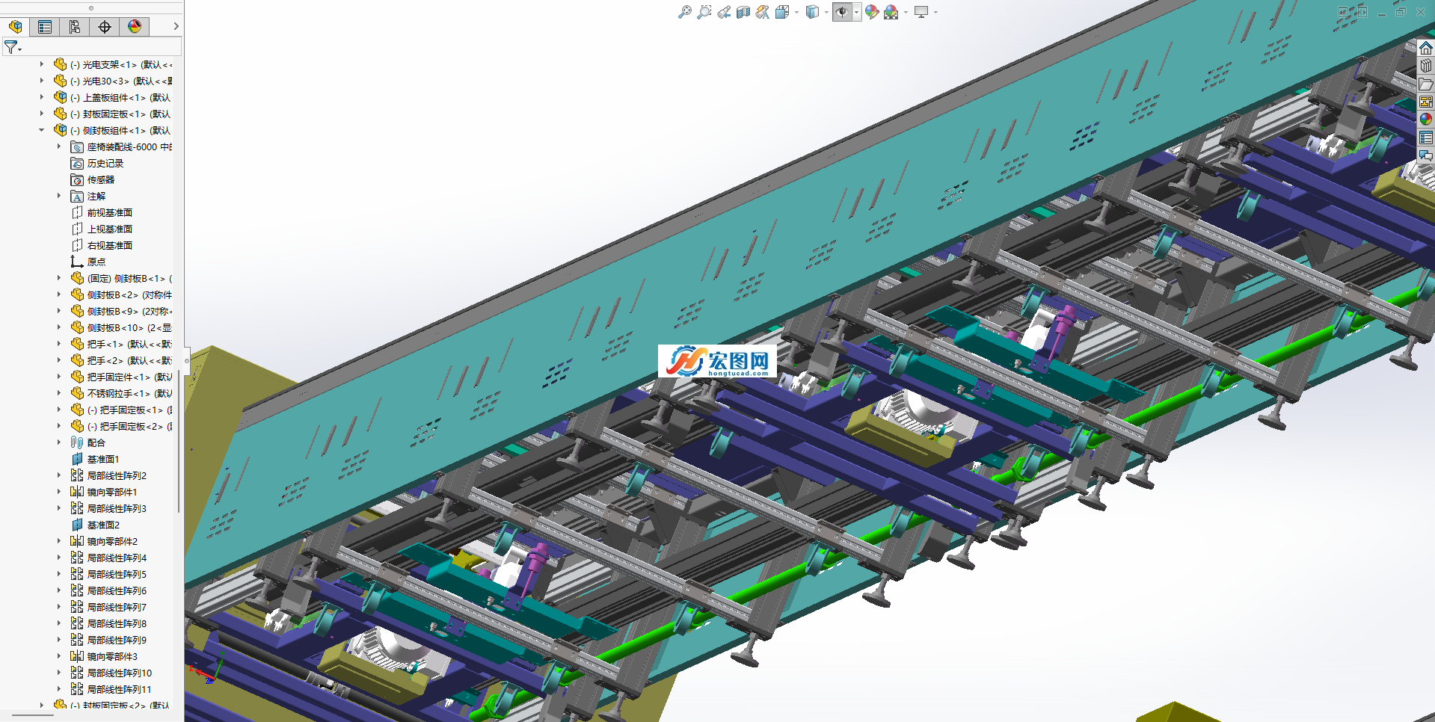1435x722 pixels.
Task: Open the feature tree filter dropdown
Action: pos(13,47)
